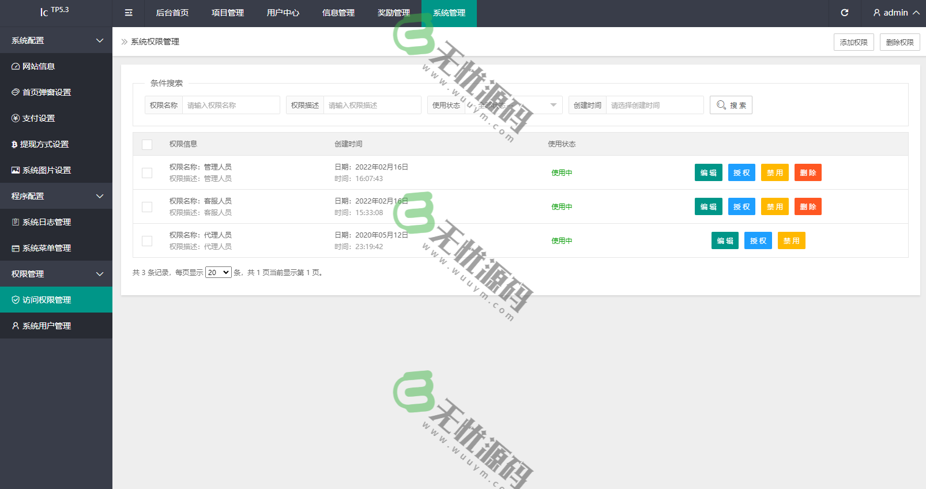Screen dimensions: 926x489
Task: Check the 代理人员 row checkbox
Action: coord(147,241)
